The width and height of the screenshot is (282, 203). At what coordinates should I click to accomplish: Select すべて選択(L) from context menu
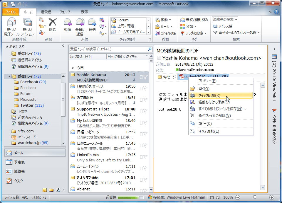pos(221,132)
